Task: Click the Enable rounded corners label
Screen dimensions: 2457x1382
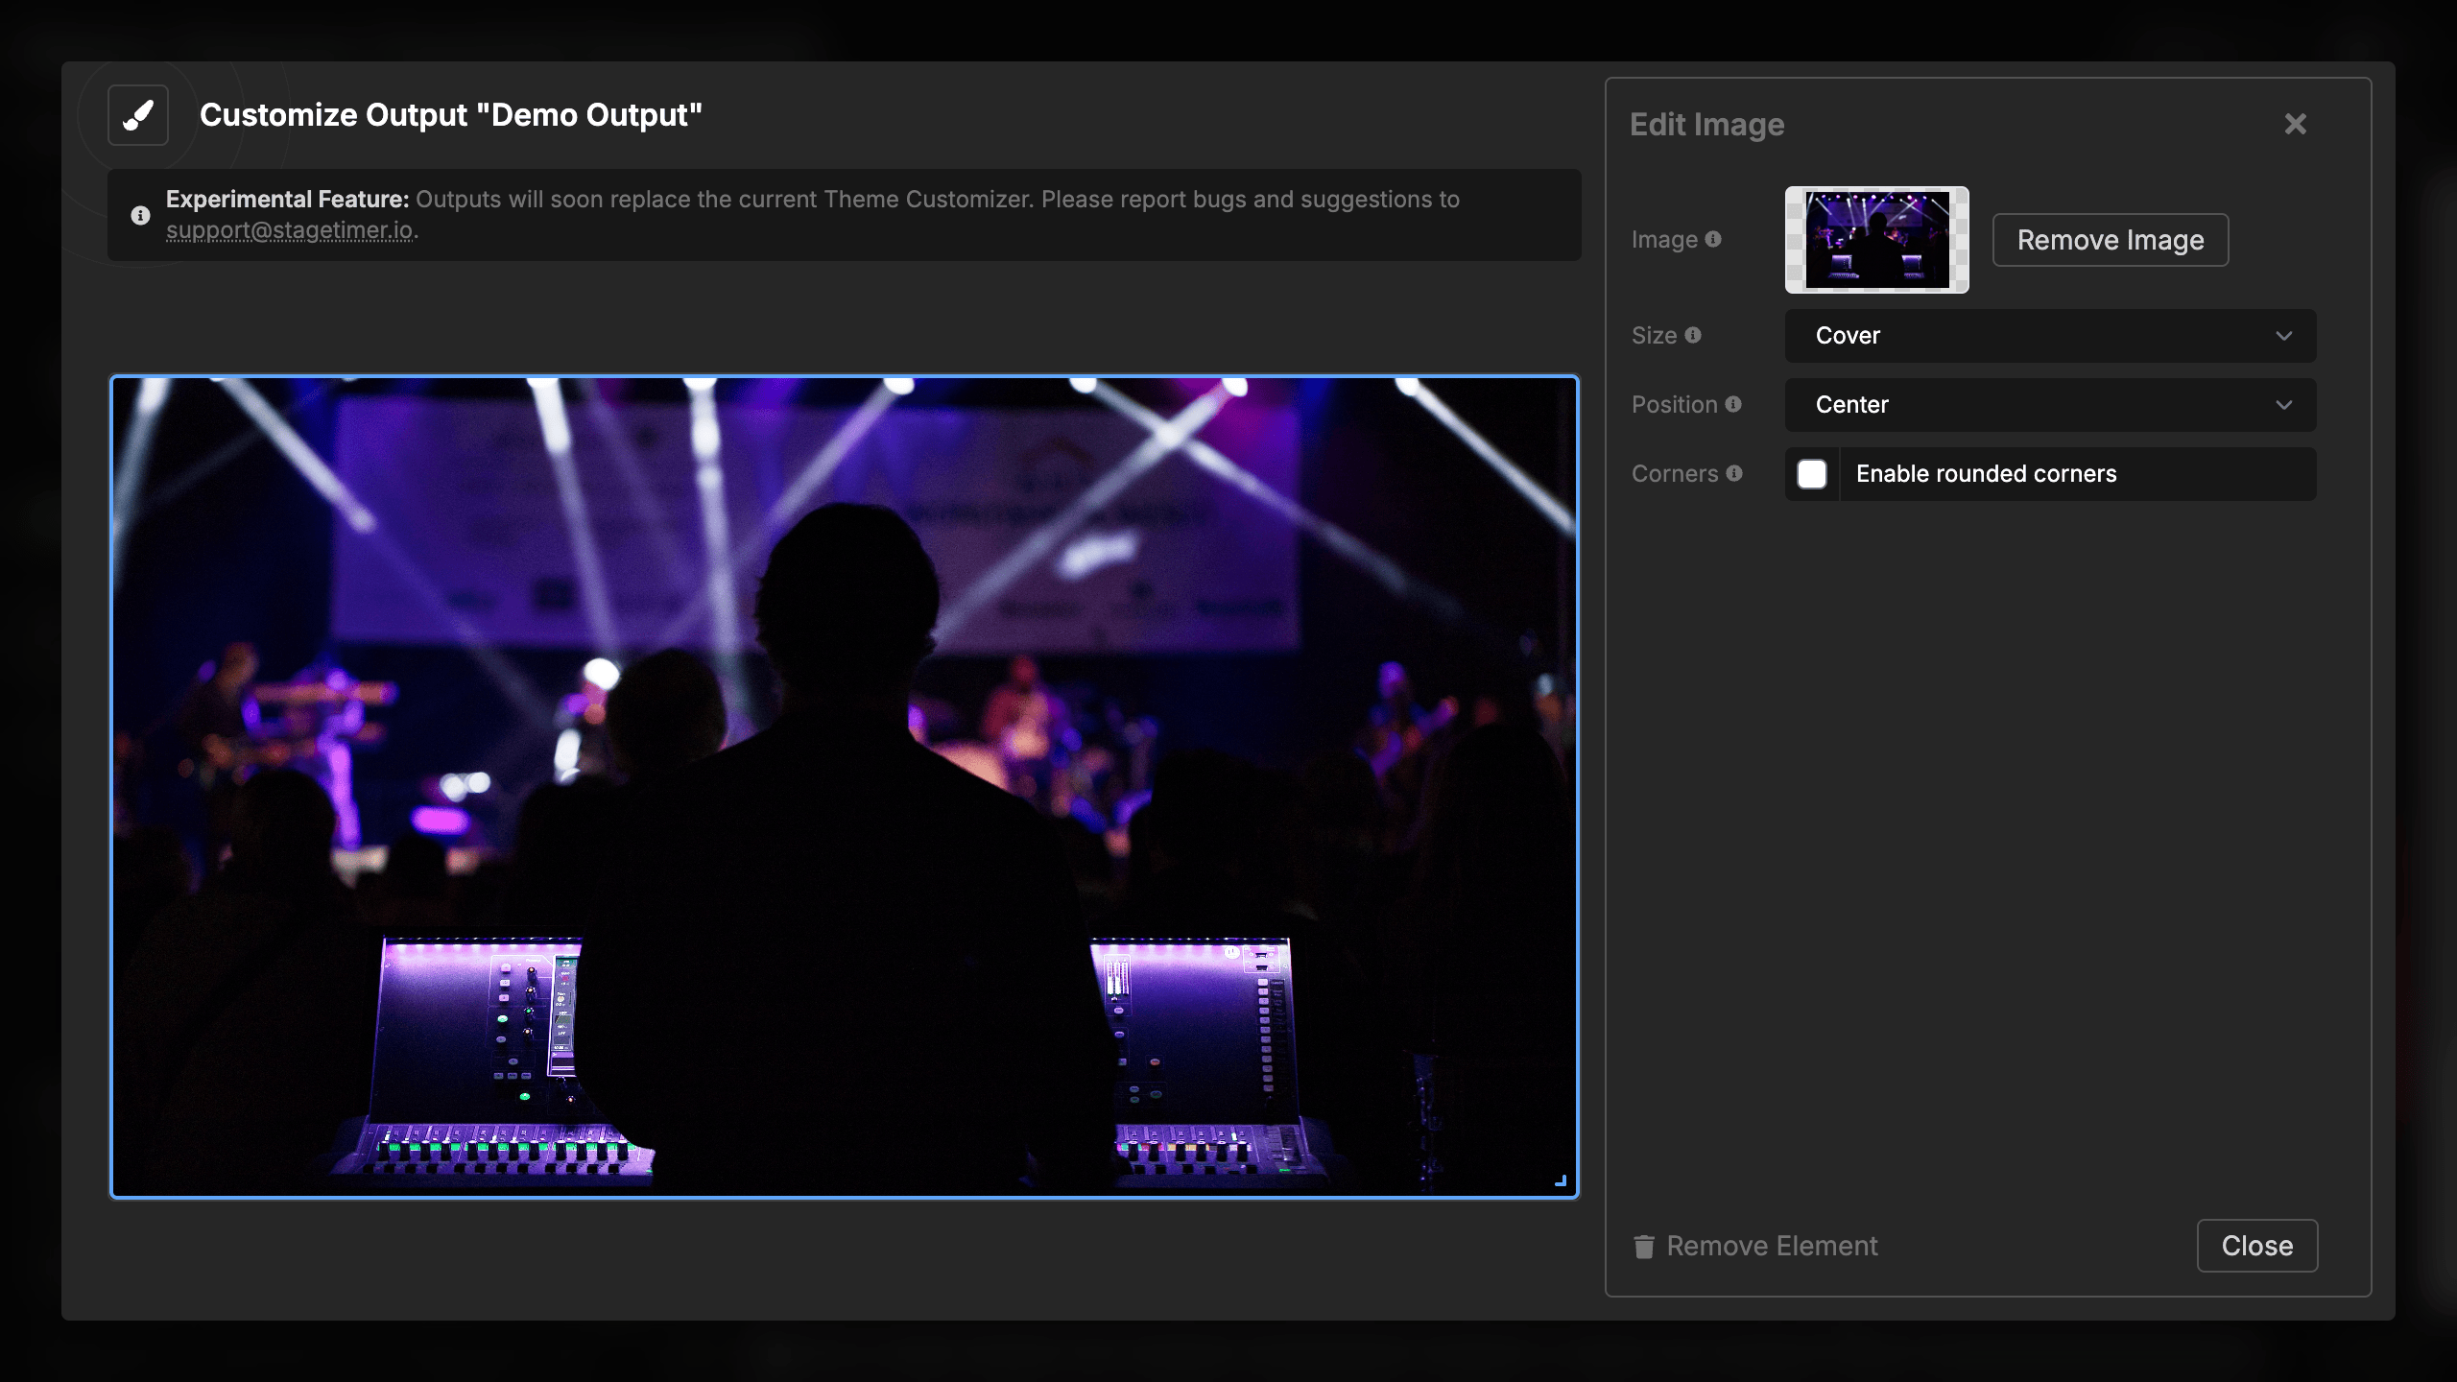Action: pyautogui.click(x=1986, y=474)
